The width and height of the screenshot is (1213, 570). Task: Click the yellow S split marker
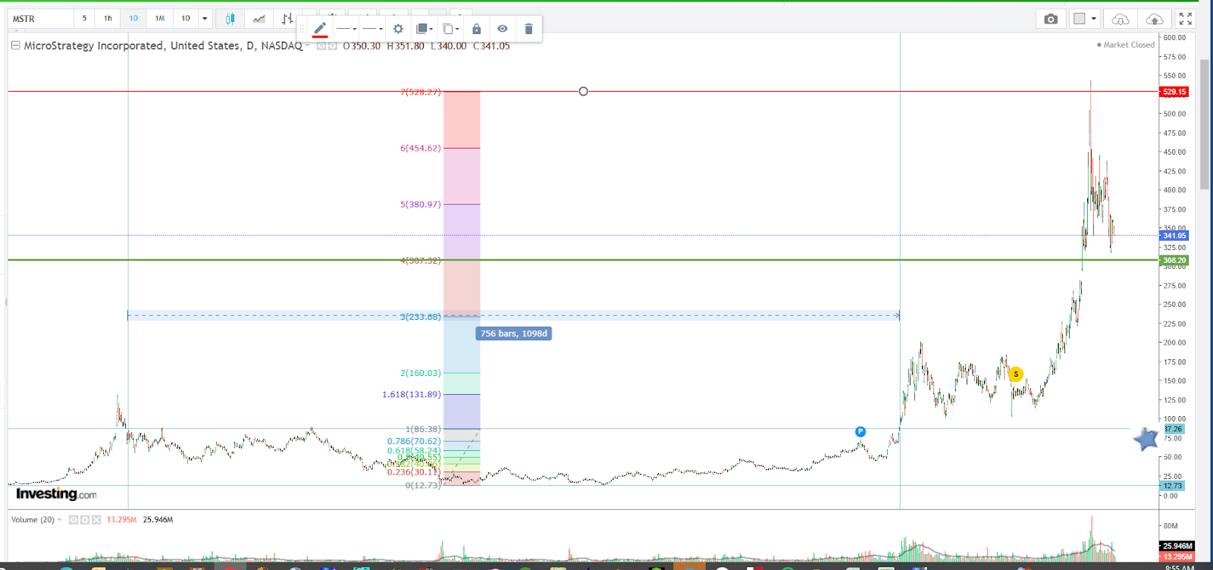[1016, 374]
